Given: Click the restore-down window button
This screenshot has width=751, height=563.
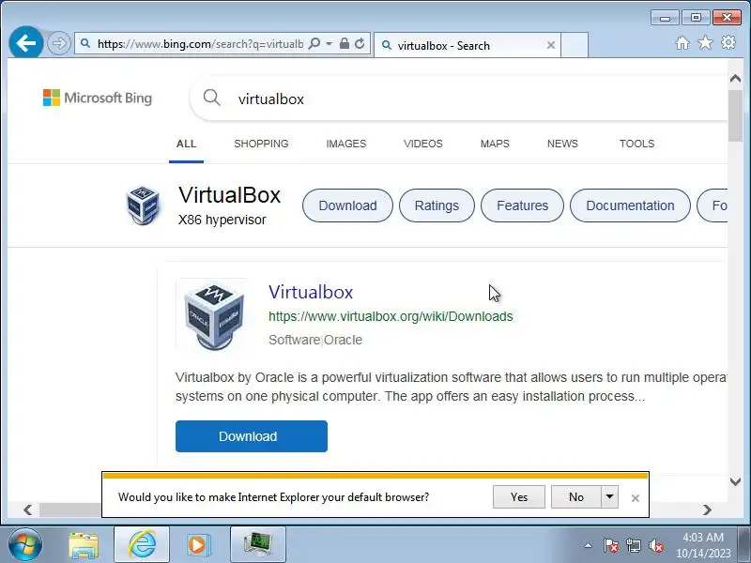Looking at the screenshot, I should [x=696, y=18].
